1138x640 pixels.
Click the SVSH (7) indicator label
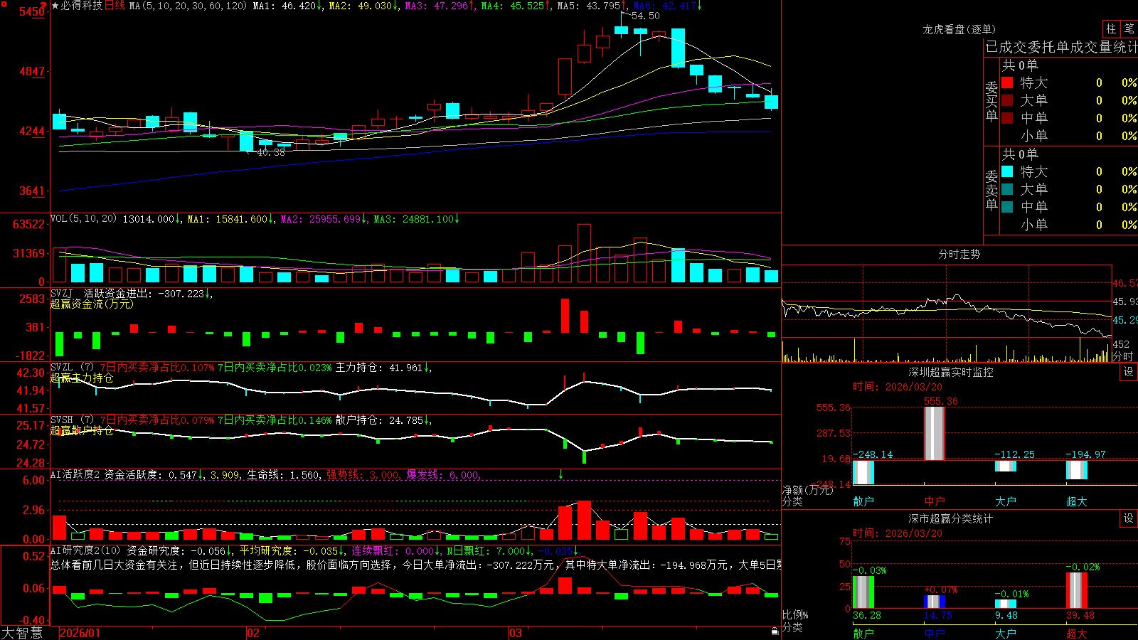tap(72, 420)
